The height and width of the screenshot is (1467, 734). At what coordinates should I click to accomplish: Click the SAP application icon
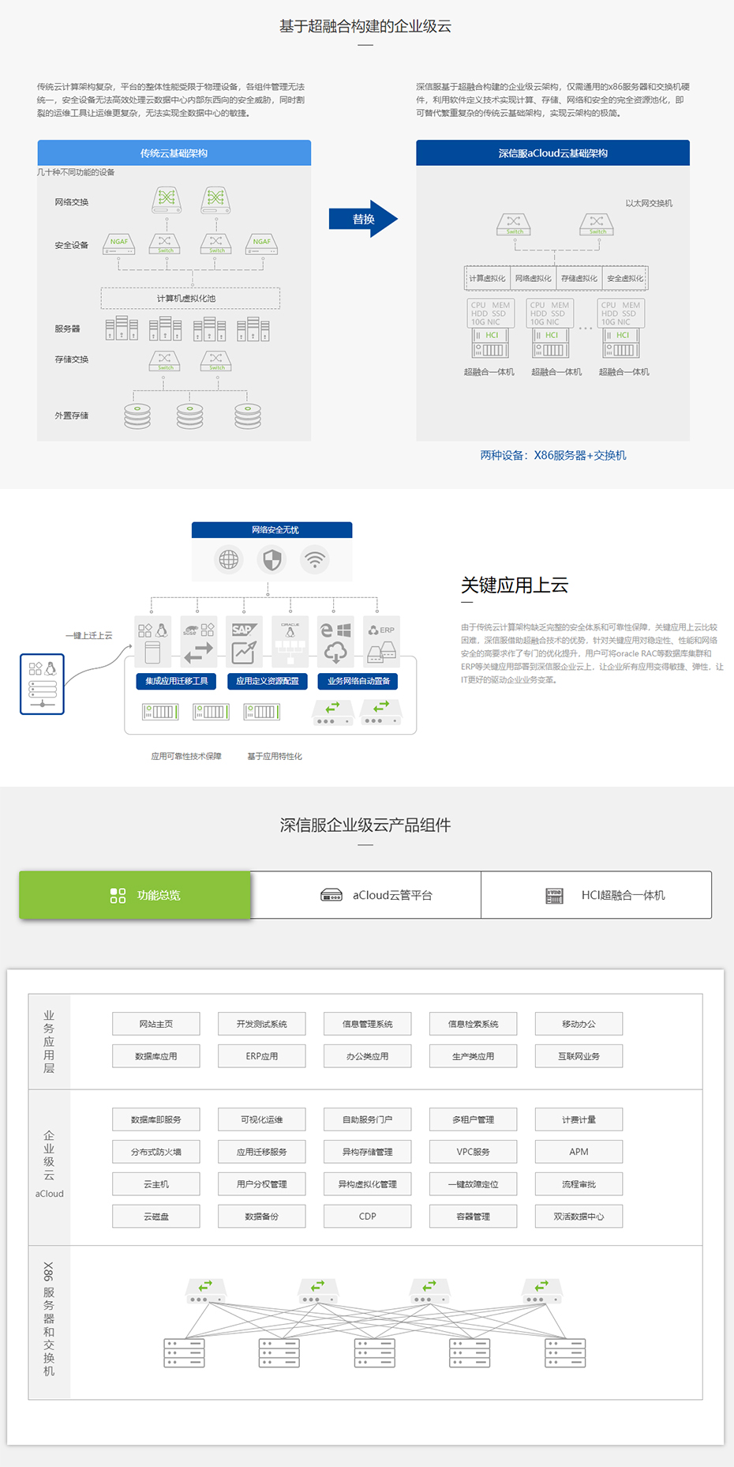[x=244, y=641]
